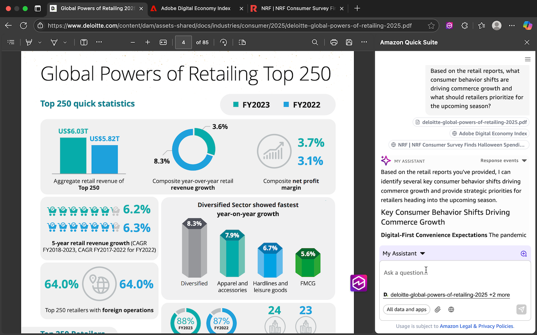Screen dimensions: 537x335
Task: Open the PDF table of contents sidebar
Action: point(11,42)
